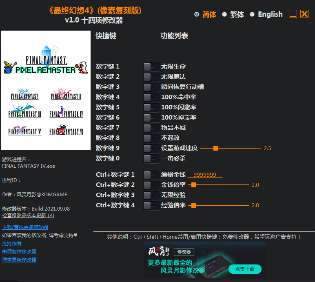Switch on 无限经验
315x282 pixels.
(x=151, y=195)
